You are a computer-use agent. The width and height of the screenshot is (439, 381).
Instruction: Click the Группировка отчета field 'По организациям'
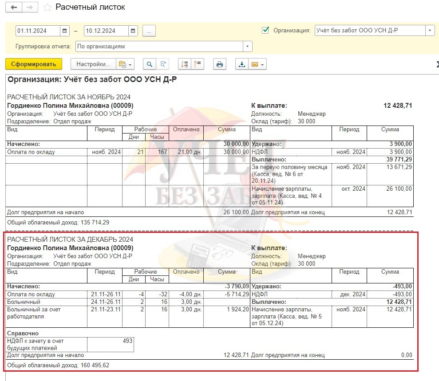pyautogui.click(x=159, y=47)
